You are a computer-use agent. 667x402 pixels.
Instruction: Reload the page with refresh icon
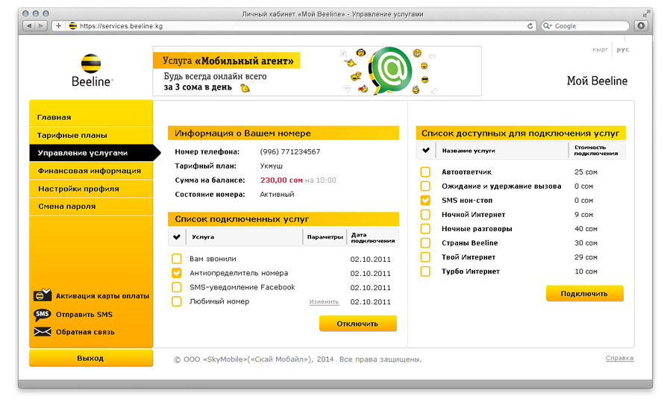coord(530,26)
